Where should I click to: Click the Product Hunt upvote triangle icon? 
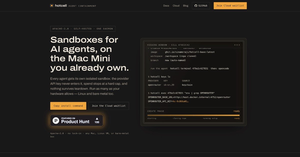point(97,119)
